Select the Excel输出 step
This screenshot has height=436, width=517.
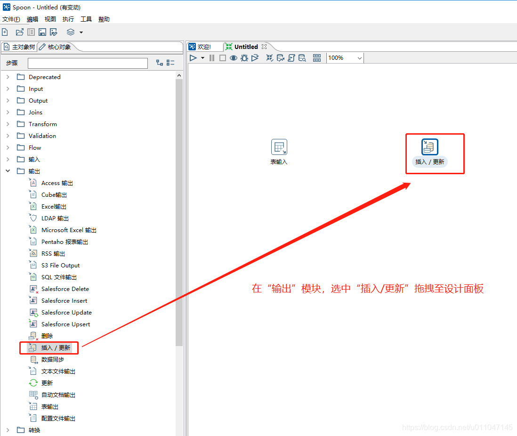click(53, 206)
